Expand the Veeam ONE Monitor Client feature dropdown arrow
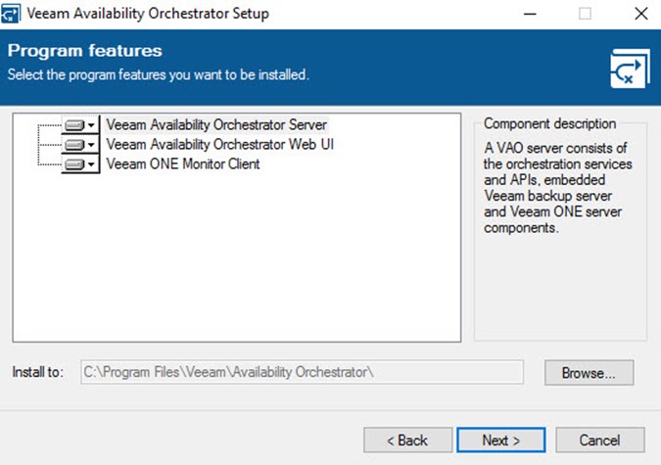This screenshot has height=465, width=661. [91, 164]
